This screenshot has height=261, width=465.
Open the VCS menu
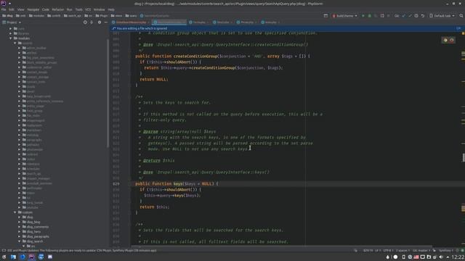coord(88,9)
